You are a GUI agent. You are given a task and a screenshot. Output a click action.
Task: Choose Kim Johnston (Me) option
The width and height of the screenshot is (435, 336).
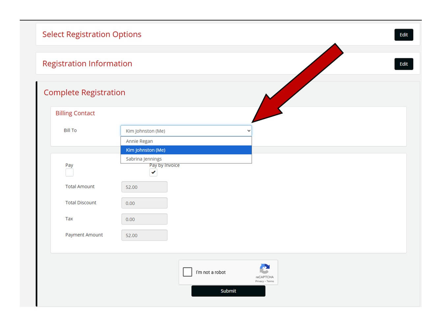186,150
